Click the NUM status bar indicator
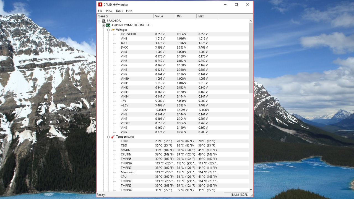Image resolution: width=354 pixels, height=199 pixels. 235,195
